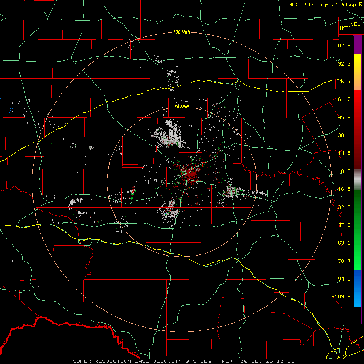Click the 76.7 scale value
The width and height of the screenshot is (364, 364).
click(344, 81)
